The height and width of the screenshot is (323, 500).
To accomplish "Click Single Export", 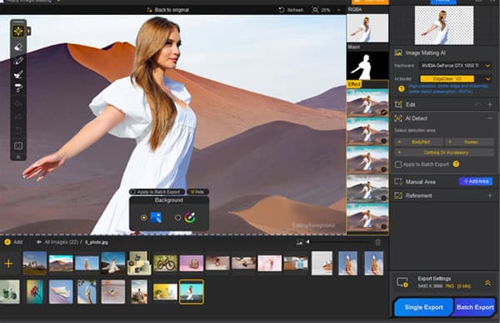I will (x=424, y=307).
